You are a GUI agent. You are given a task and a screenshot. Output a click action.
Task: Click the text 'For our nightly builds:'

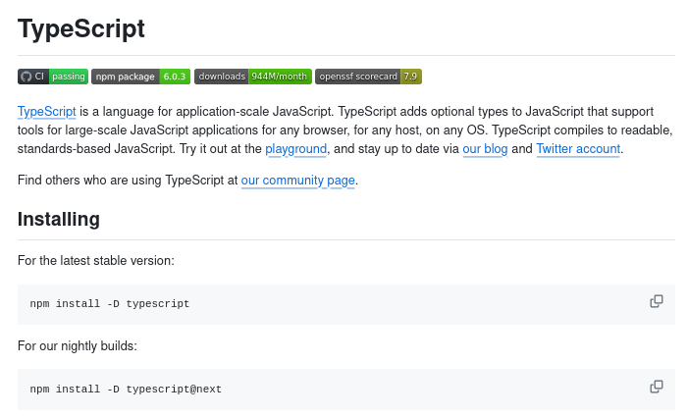[x=78, y=346]
